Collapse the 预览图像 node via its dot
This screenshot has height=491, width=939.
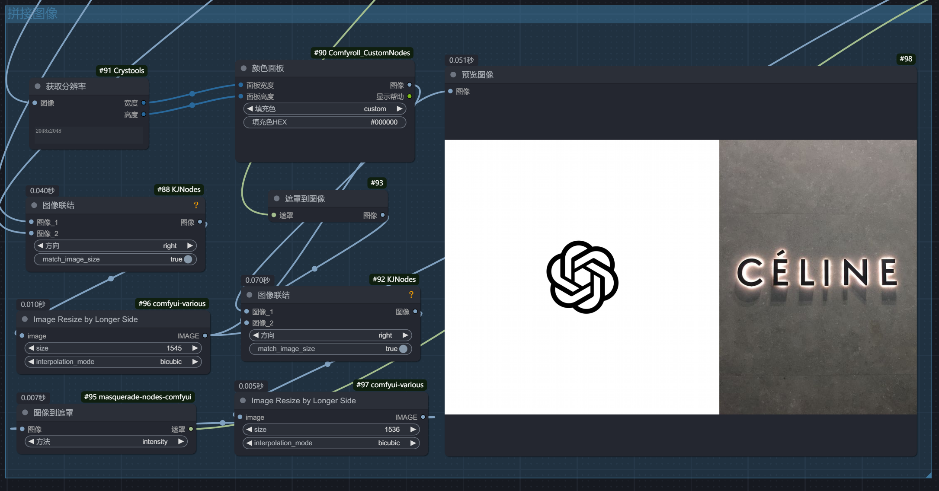pos(453,75)
